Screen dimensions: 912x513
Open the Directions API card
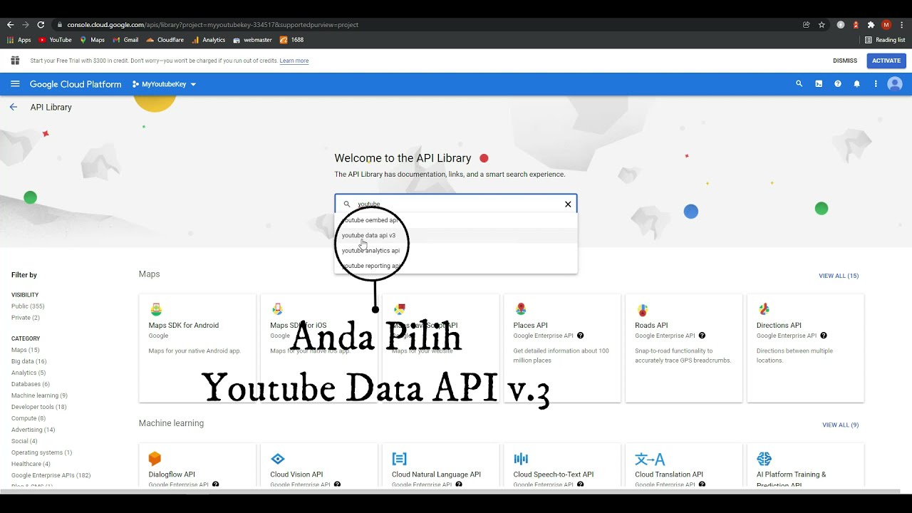[x=805, y=348]
